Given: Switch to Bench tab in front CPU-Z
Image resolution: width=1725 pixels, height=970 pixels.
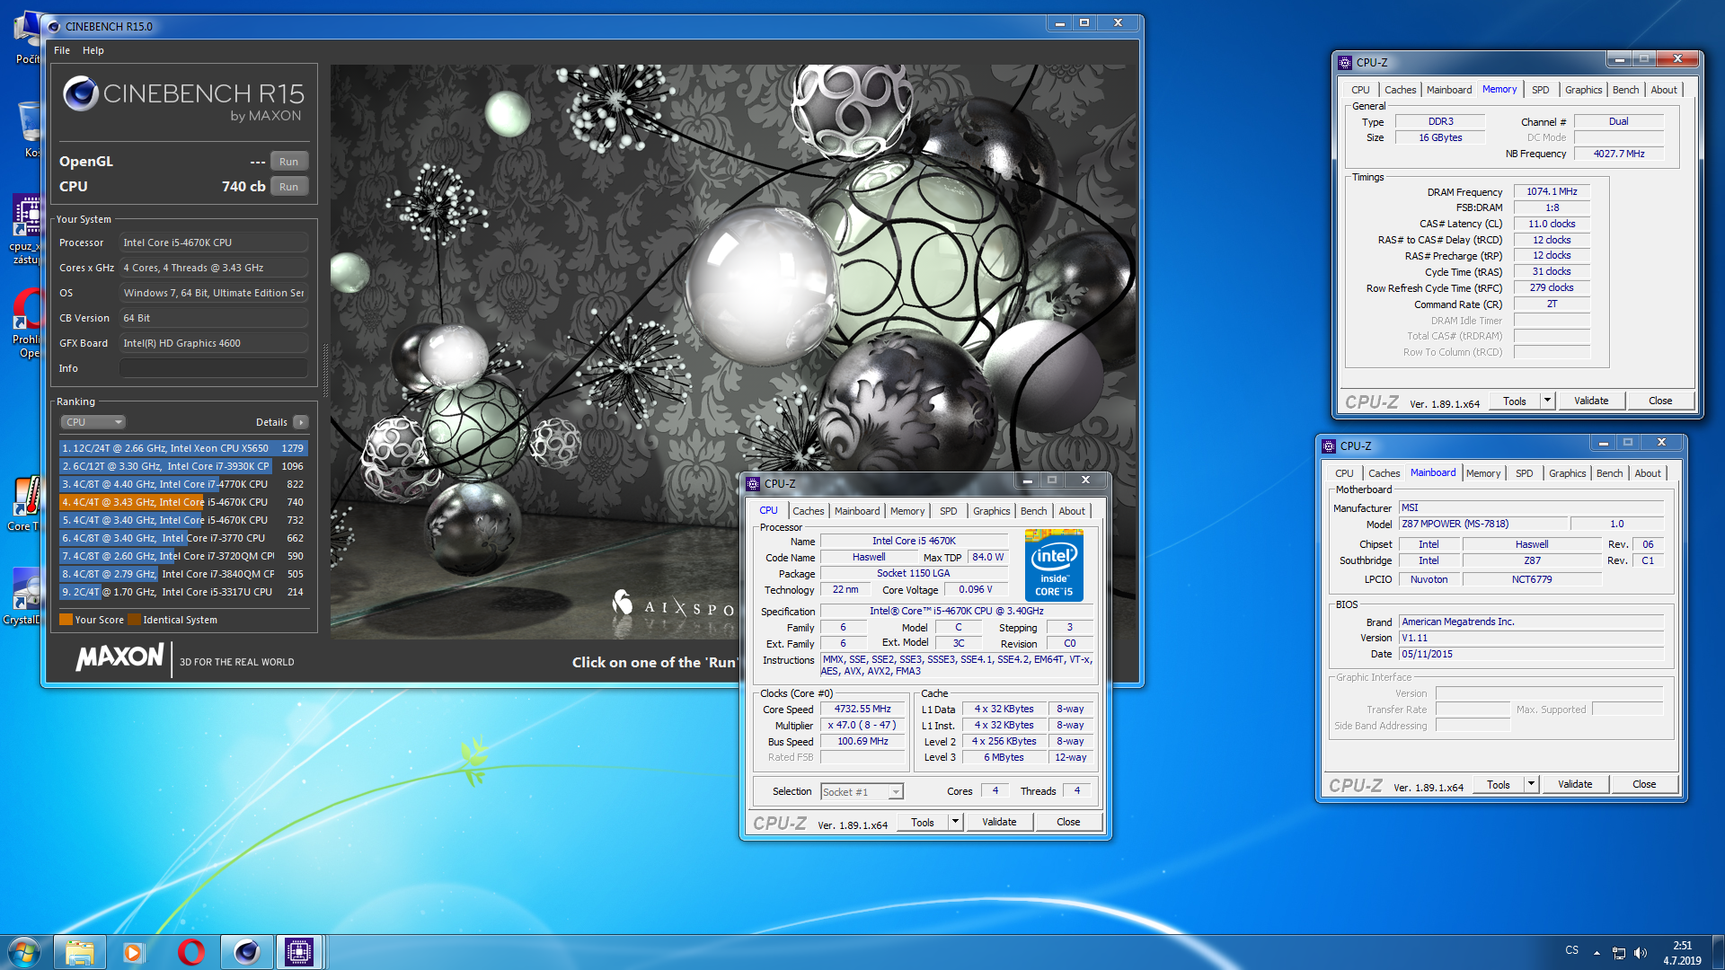Looking at the screenshot, I should click(1033, 511).
